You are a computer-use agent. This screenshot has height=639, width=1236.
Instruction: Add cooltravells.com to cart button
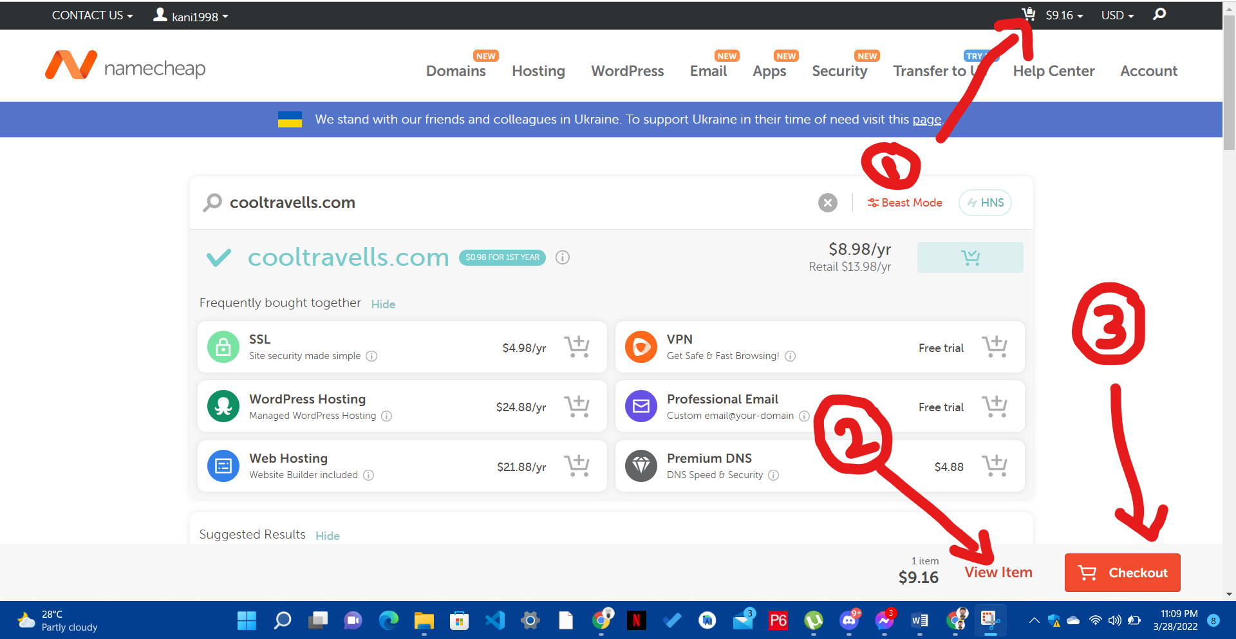pyautogui.click(x=970, y=257)
